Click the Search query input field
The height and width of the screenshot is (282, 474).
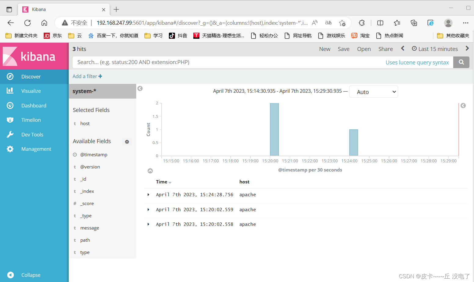click(x=229, y=62)
